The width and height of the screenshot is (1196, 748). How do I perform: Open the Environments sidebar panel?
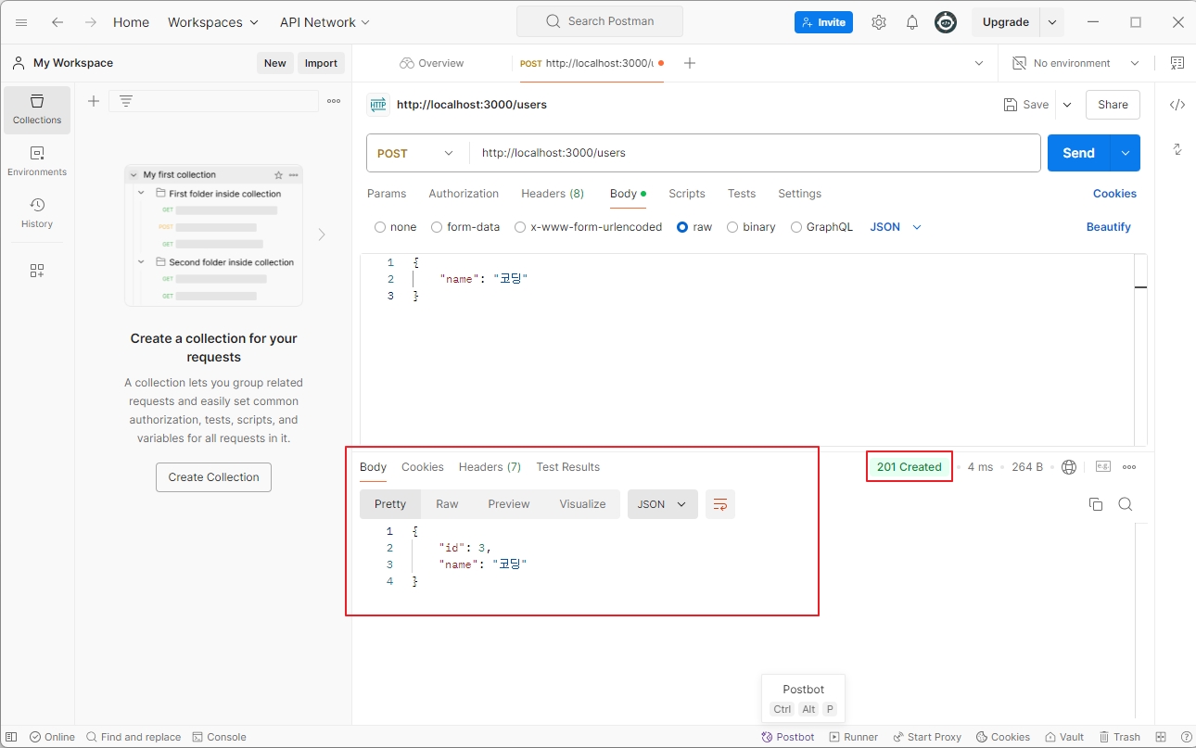tap(37, 161)
